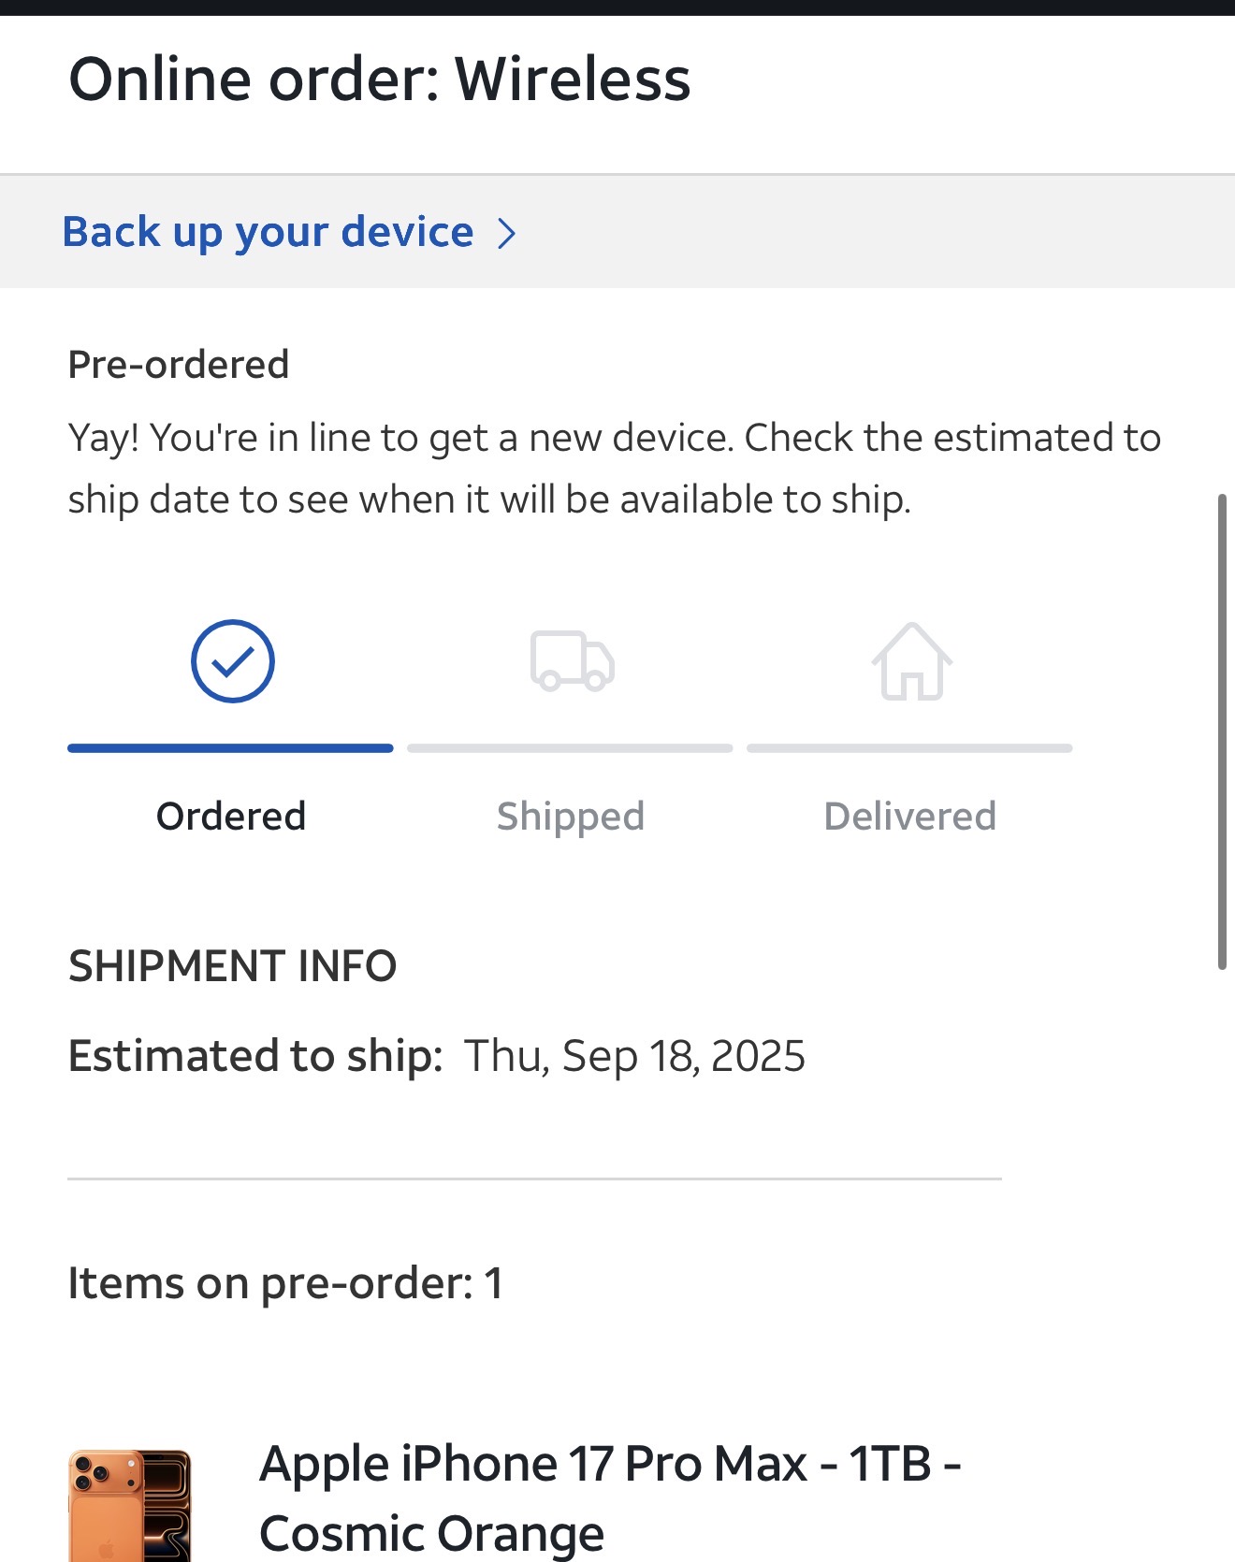Open the Apple iPhone 17 Pro Max product title
The image size is (1235, 1562).
(x=610, y=1497)
